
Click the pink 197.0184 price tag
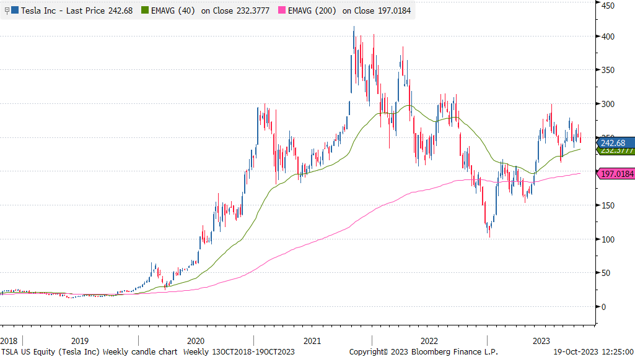(x=616, y=174)
